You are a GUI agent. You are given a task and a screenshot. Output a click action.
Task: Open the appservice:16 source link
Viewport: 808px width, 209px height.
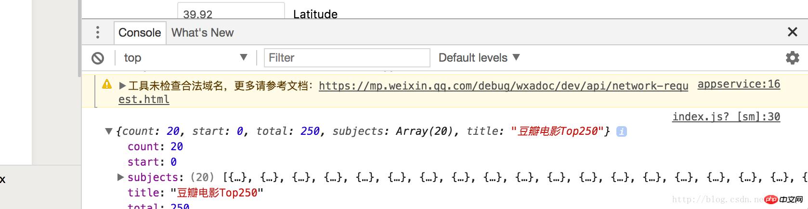point(739,84)
